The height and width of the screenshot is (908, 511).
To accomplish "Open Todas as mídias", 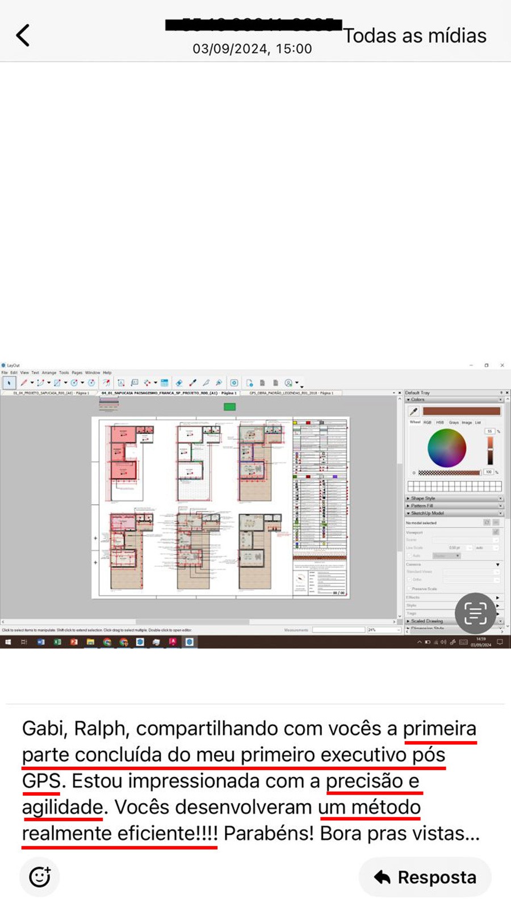I will [x=415, y=36].
